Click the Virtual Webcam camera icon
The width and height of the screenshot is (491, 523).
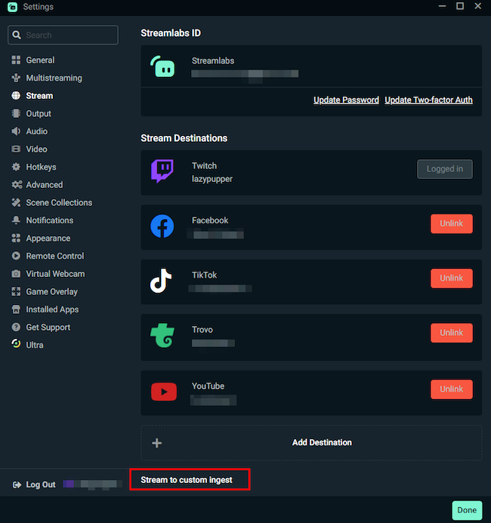point(16,274)
